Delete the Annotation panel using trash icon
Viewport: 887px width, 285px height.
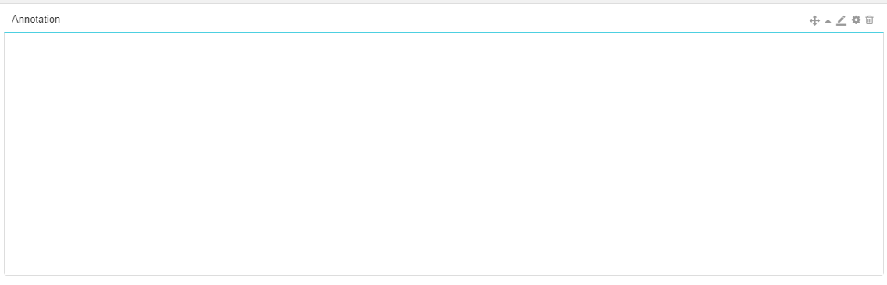[x=870, y=20]
